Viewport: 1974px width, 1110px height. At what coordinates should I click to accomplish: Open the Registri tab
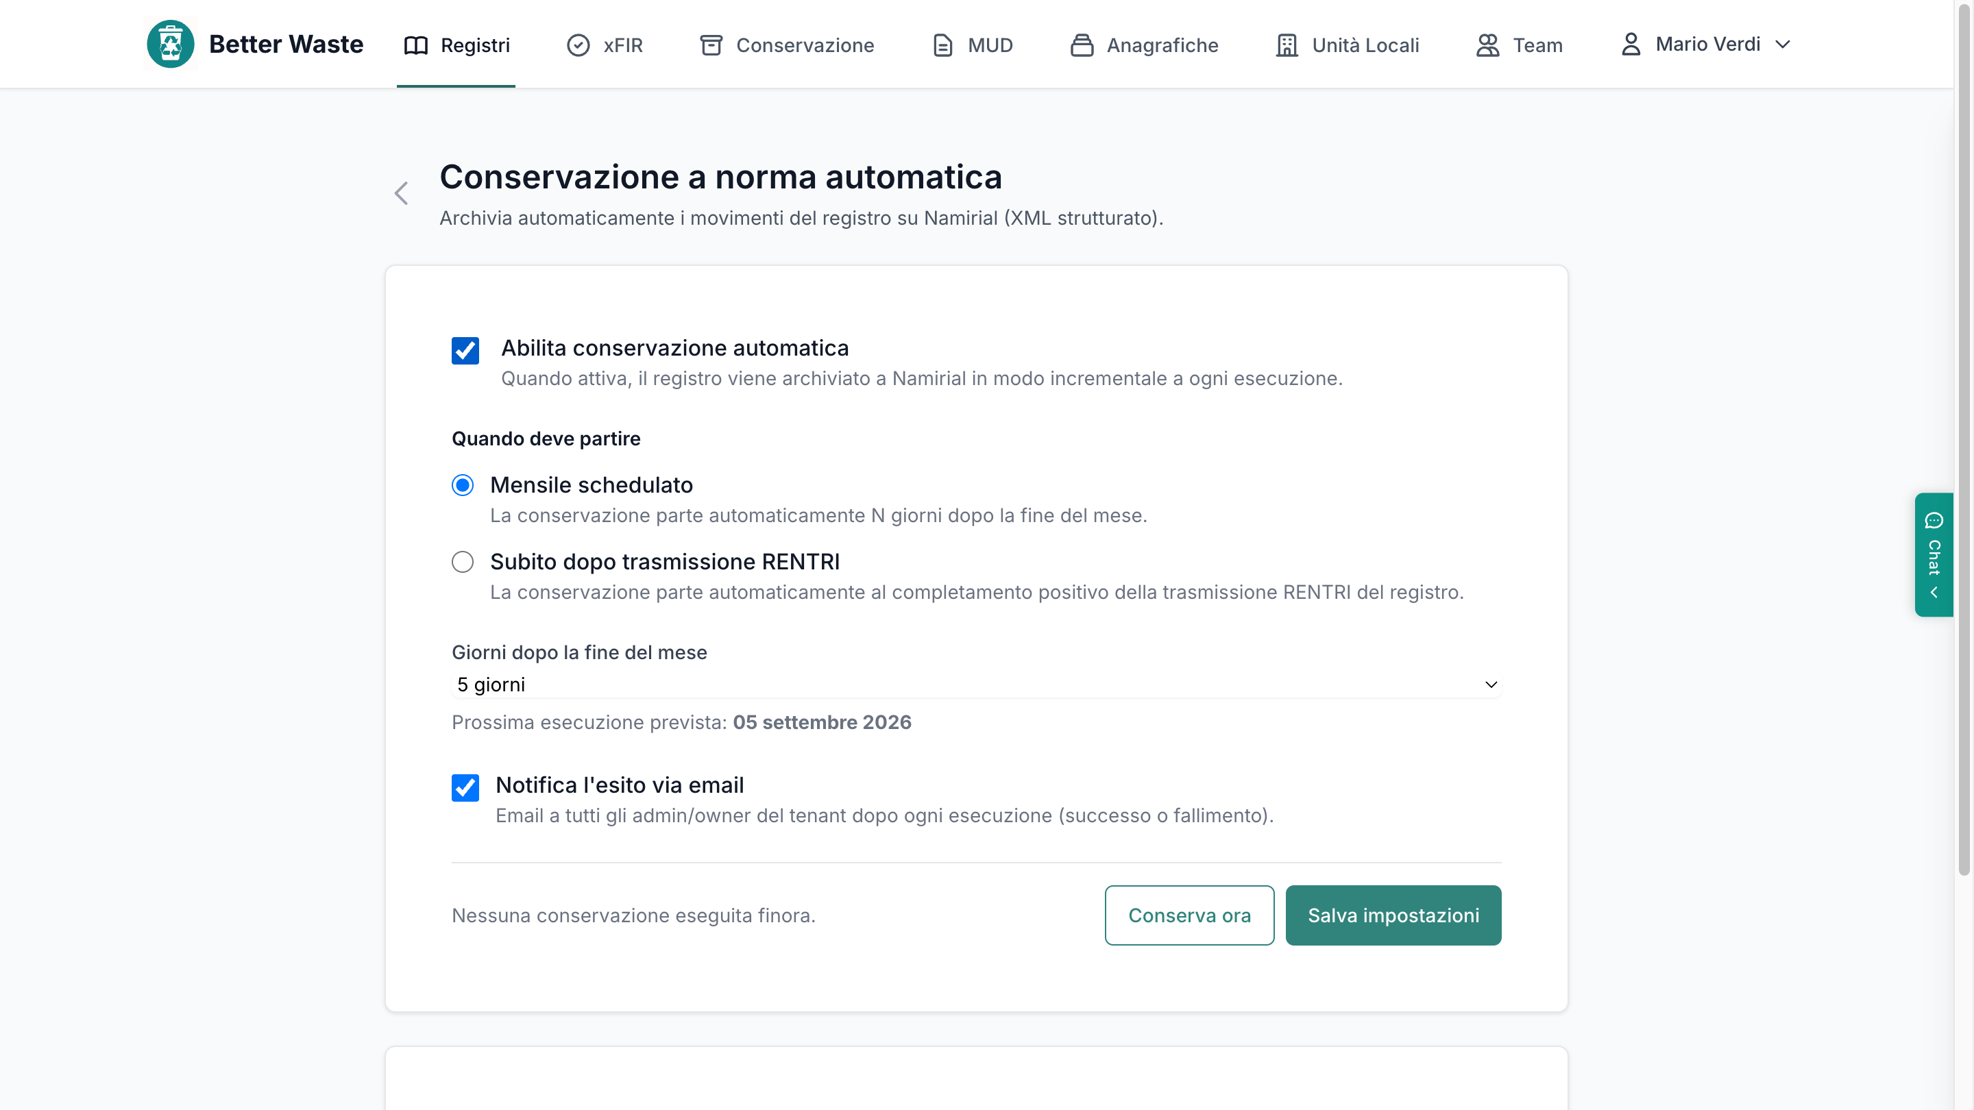(x=456, y=45)
